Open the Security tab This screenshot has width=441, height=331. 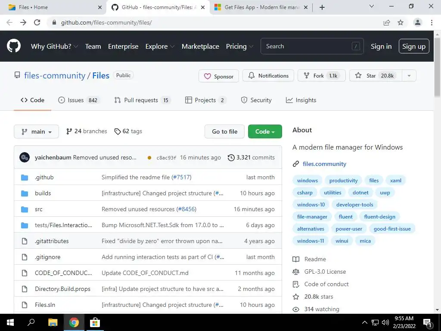(256, 100)
